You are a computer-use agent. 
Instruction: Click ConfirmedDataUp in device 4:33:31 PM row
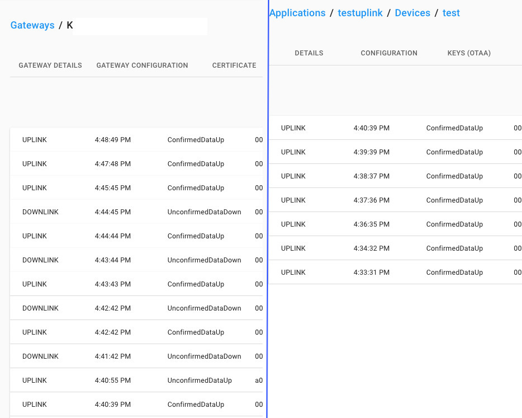[454, 273]
